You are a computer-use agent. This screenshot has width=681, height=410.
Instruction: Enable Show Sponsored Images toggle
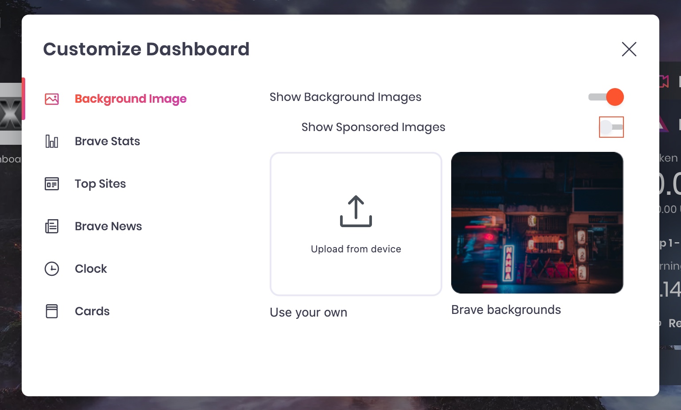click(x=611, y=127)
